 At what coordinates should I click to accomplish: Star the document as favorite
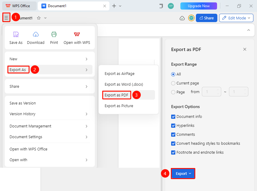(x=39, y=18)
